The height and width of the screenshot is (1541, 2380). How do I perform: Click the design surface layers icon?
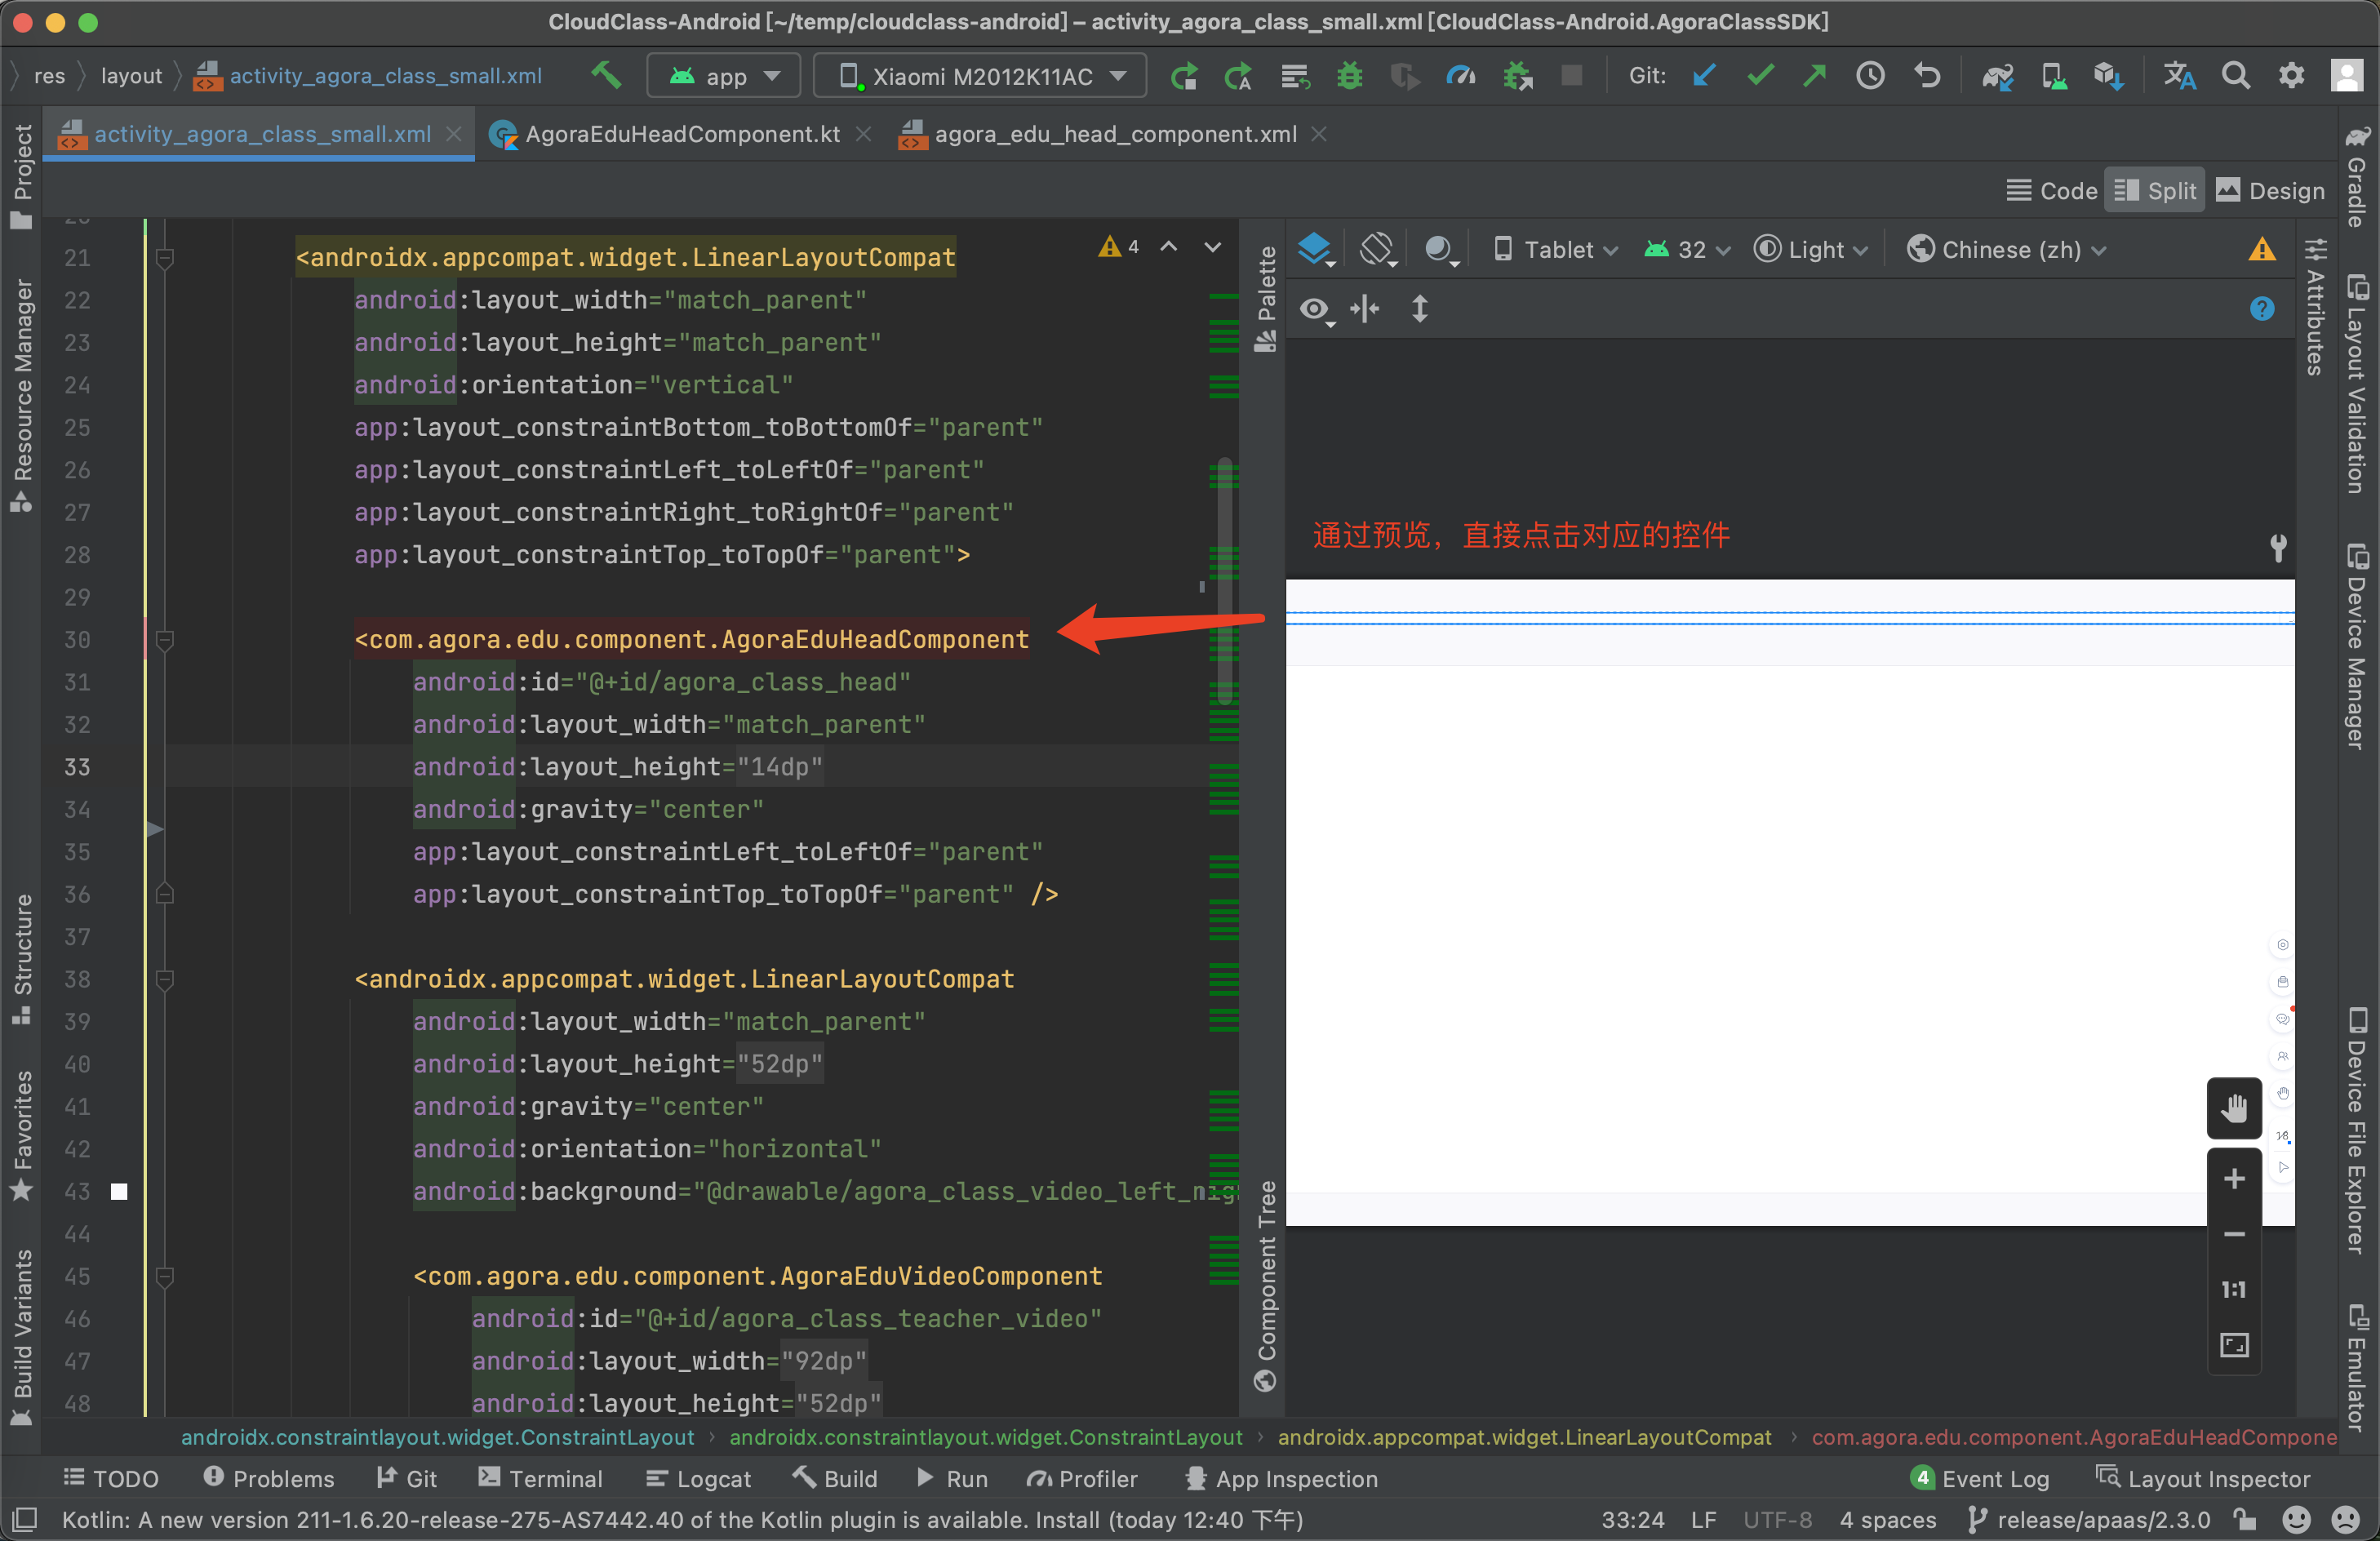click(x=1315, y=249)
